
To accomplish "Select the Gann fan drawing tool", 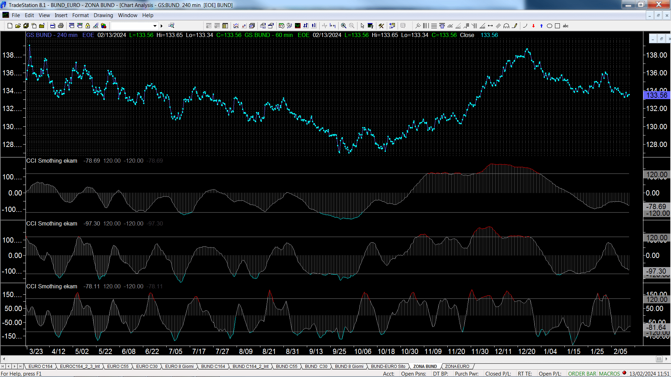I will click(x=482, y=26).
